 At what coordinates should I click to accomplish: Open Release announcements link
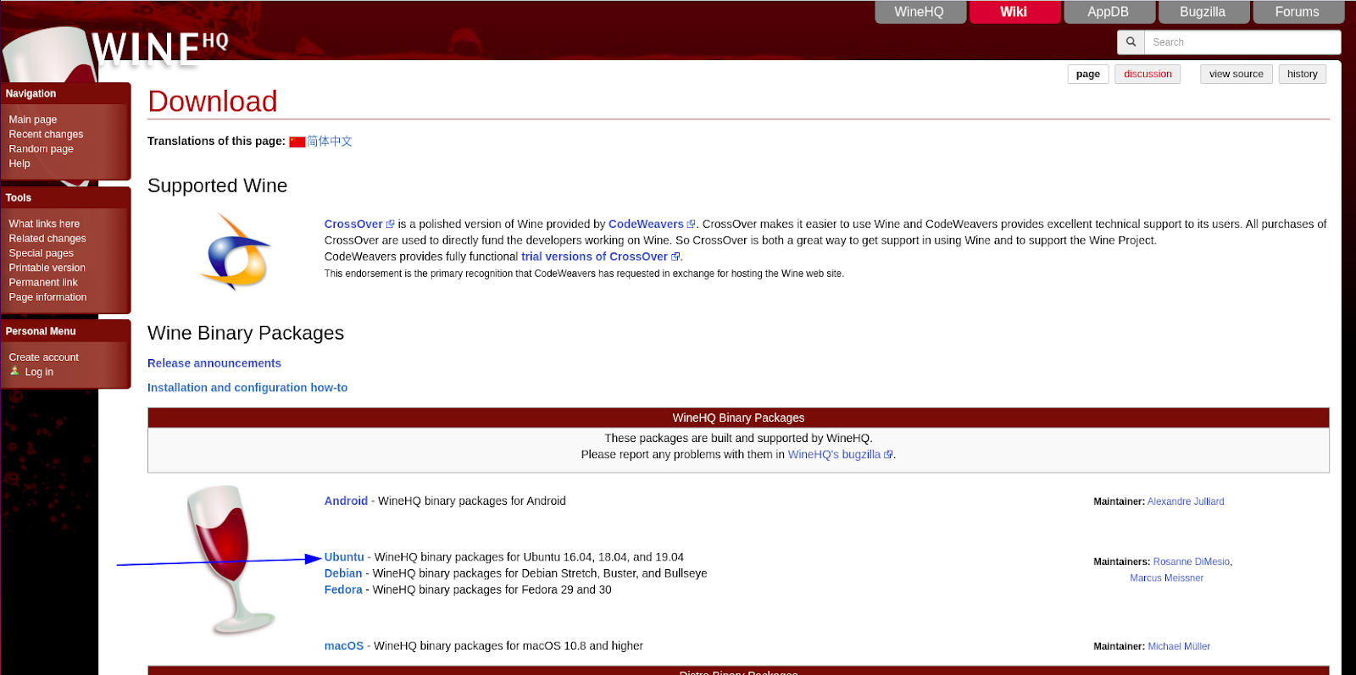pos(214,363)
